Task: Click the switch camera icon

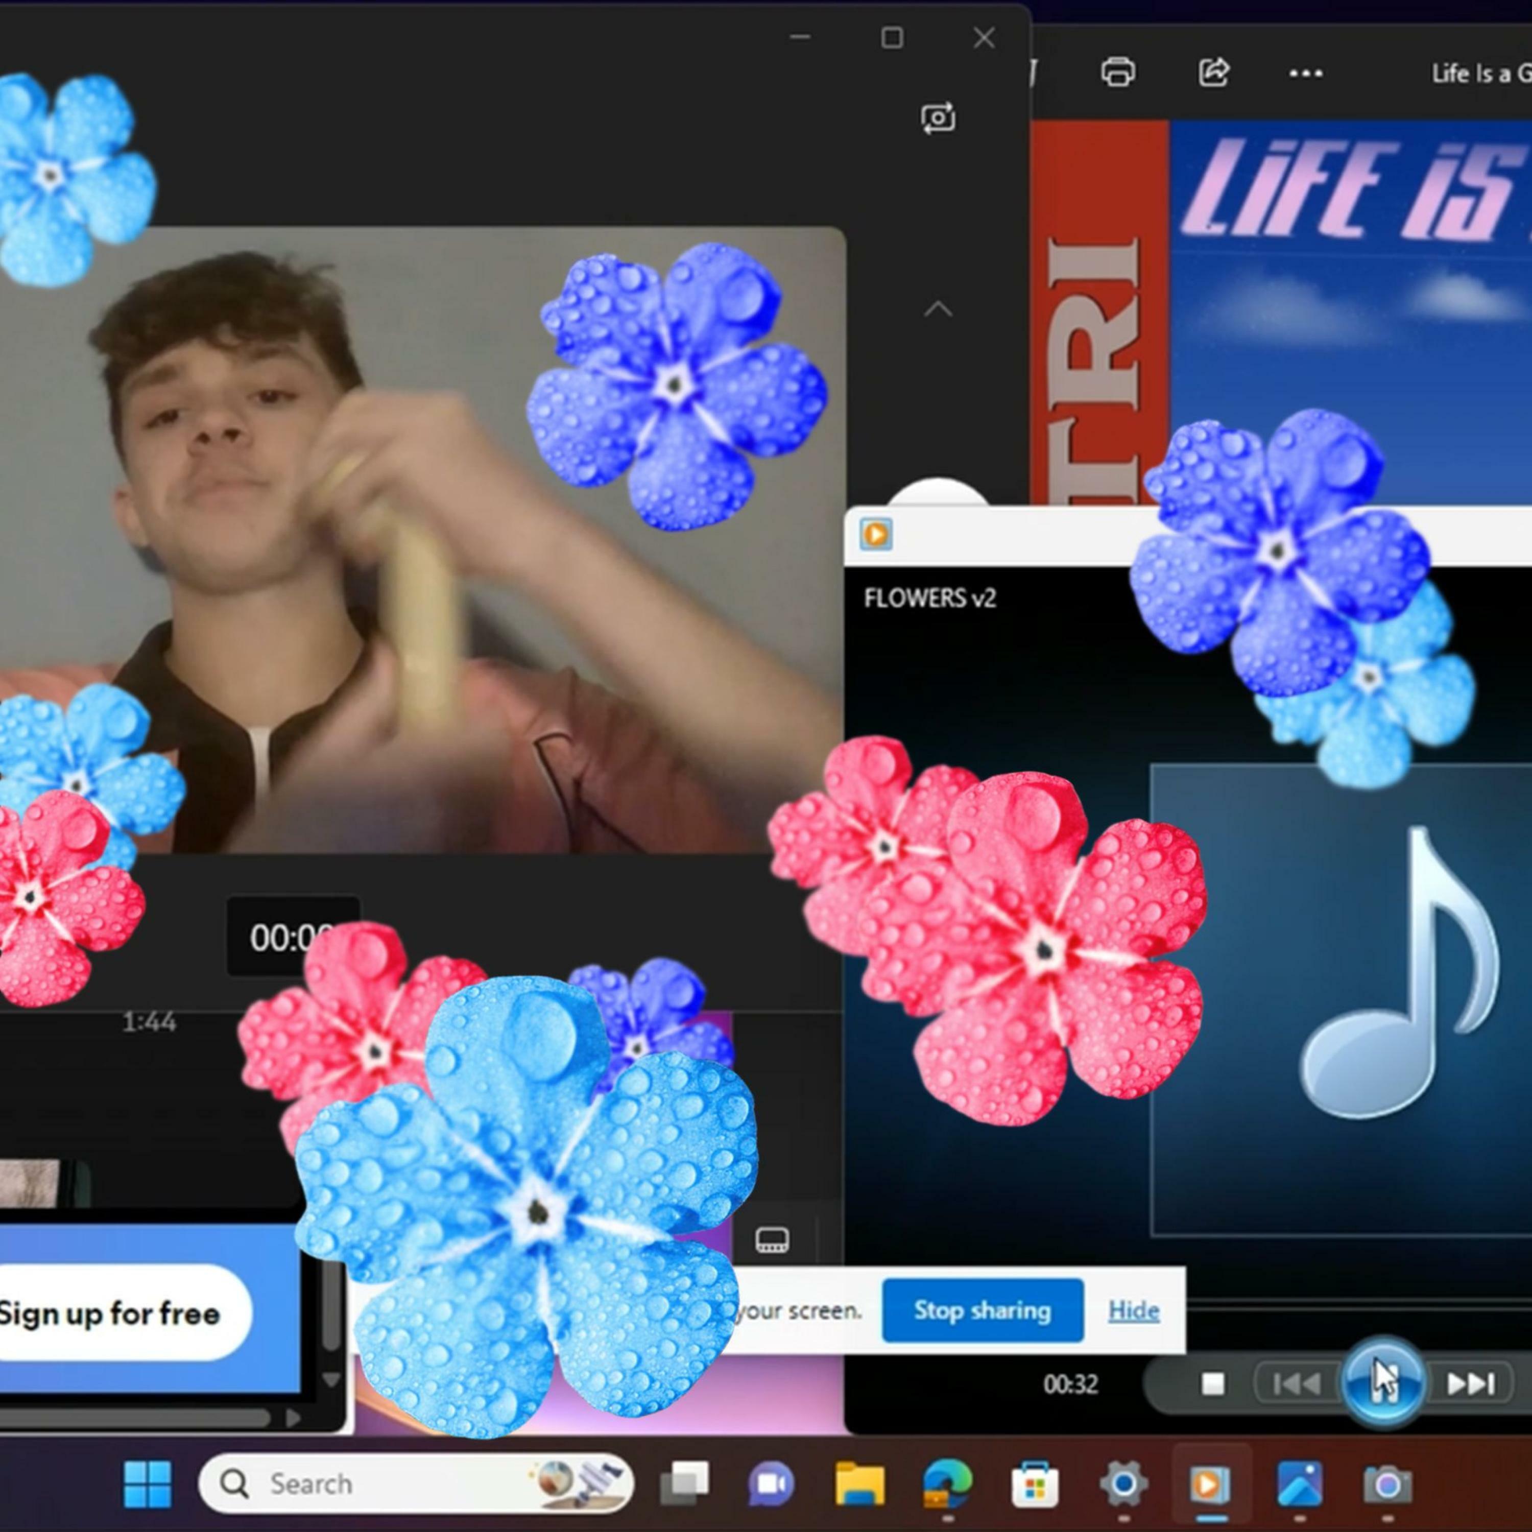Action: 938,119
